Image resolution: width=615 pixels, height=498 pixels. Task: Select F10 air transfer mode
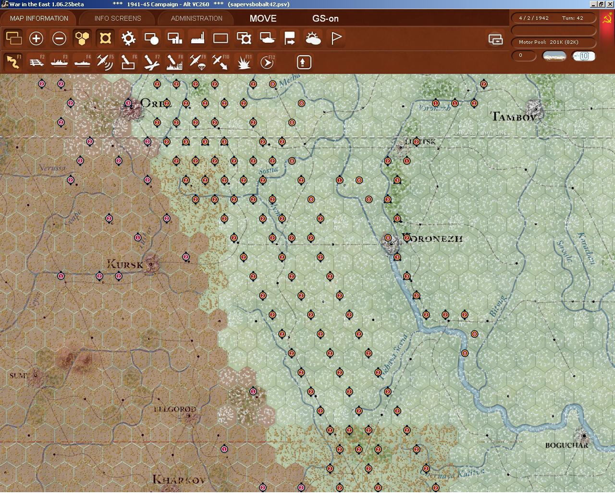221,62
